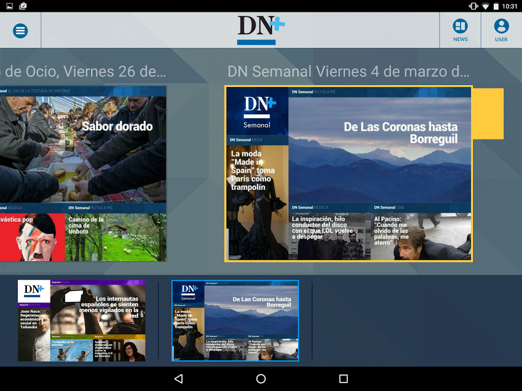Tap the 'de Ocio, Viernes 26 de...' title
Viewport: 522px width, 391px height.
click(x=83, y=71)
